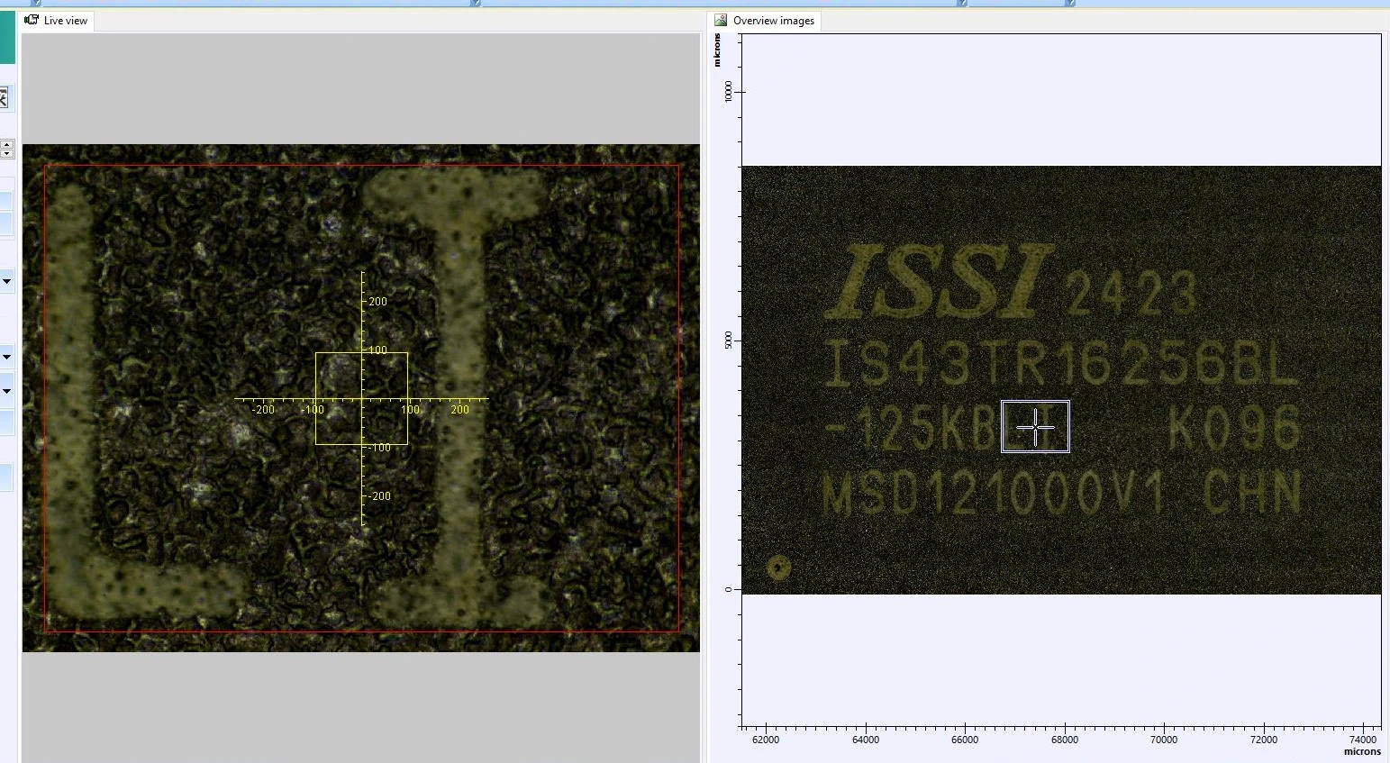Viewport: 1390px width, 763px height.
Task: Click the date code 2423 in overview image
Action: [1131, 294]
